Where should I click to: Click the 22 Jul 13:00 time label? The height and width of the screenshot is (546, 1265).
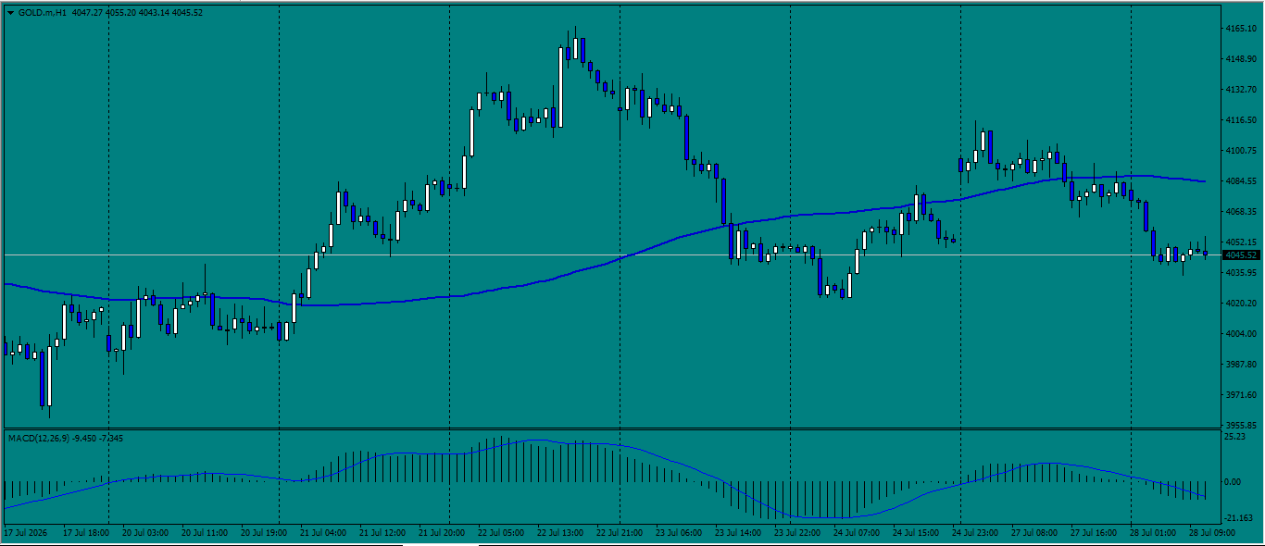pos(560,533)
